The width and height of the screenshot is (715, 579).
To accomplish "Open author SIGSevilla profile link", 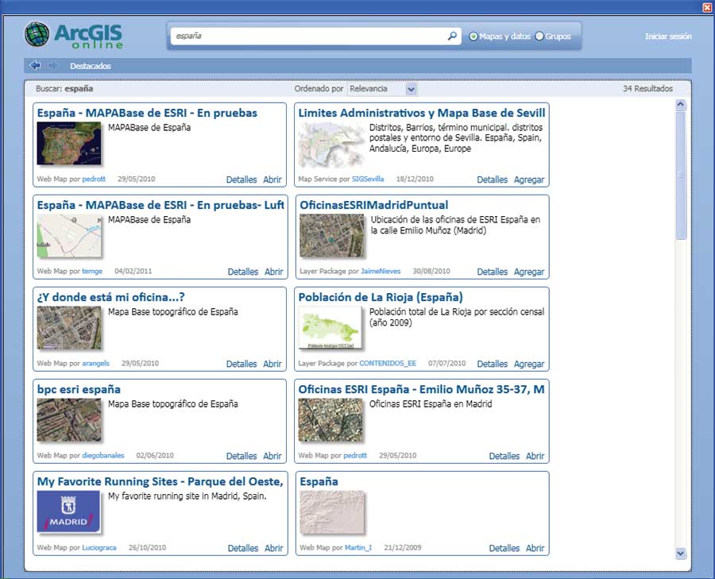I will point(368,179).
